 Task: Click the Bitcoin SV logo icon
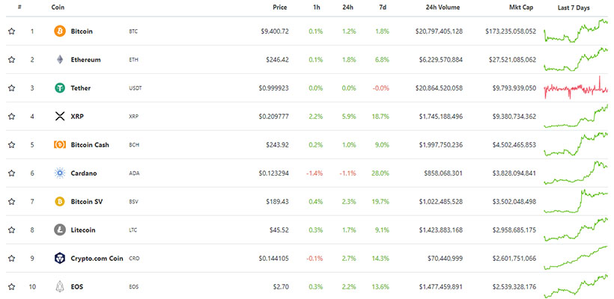pyautogui.click(x=59, y=202)
